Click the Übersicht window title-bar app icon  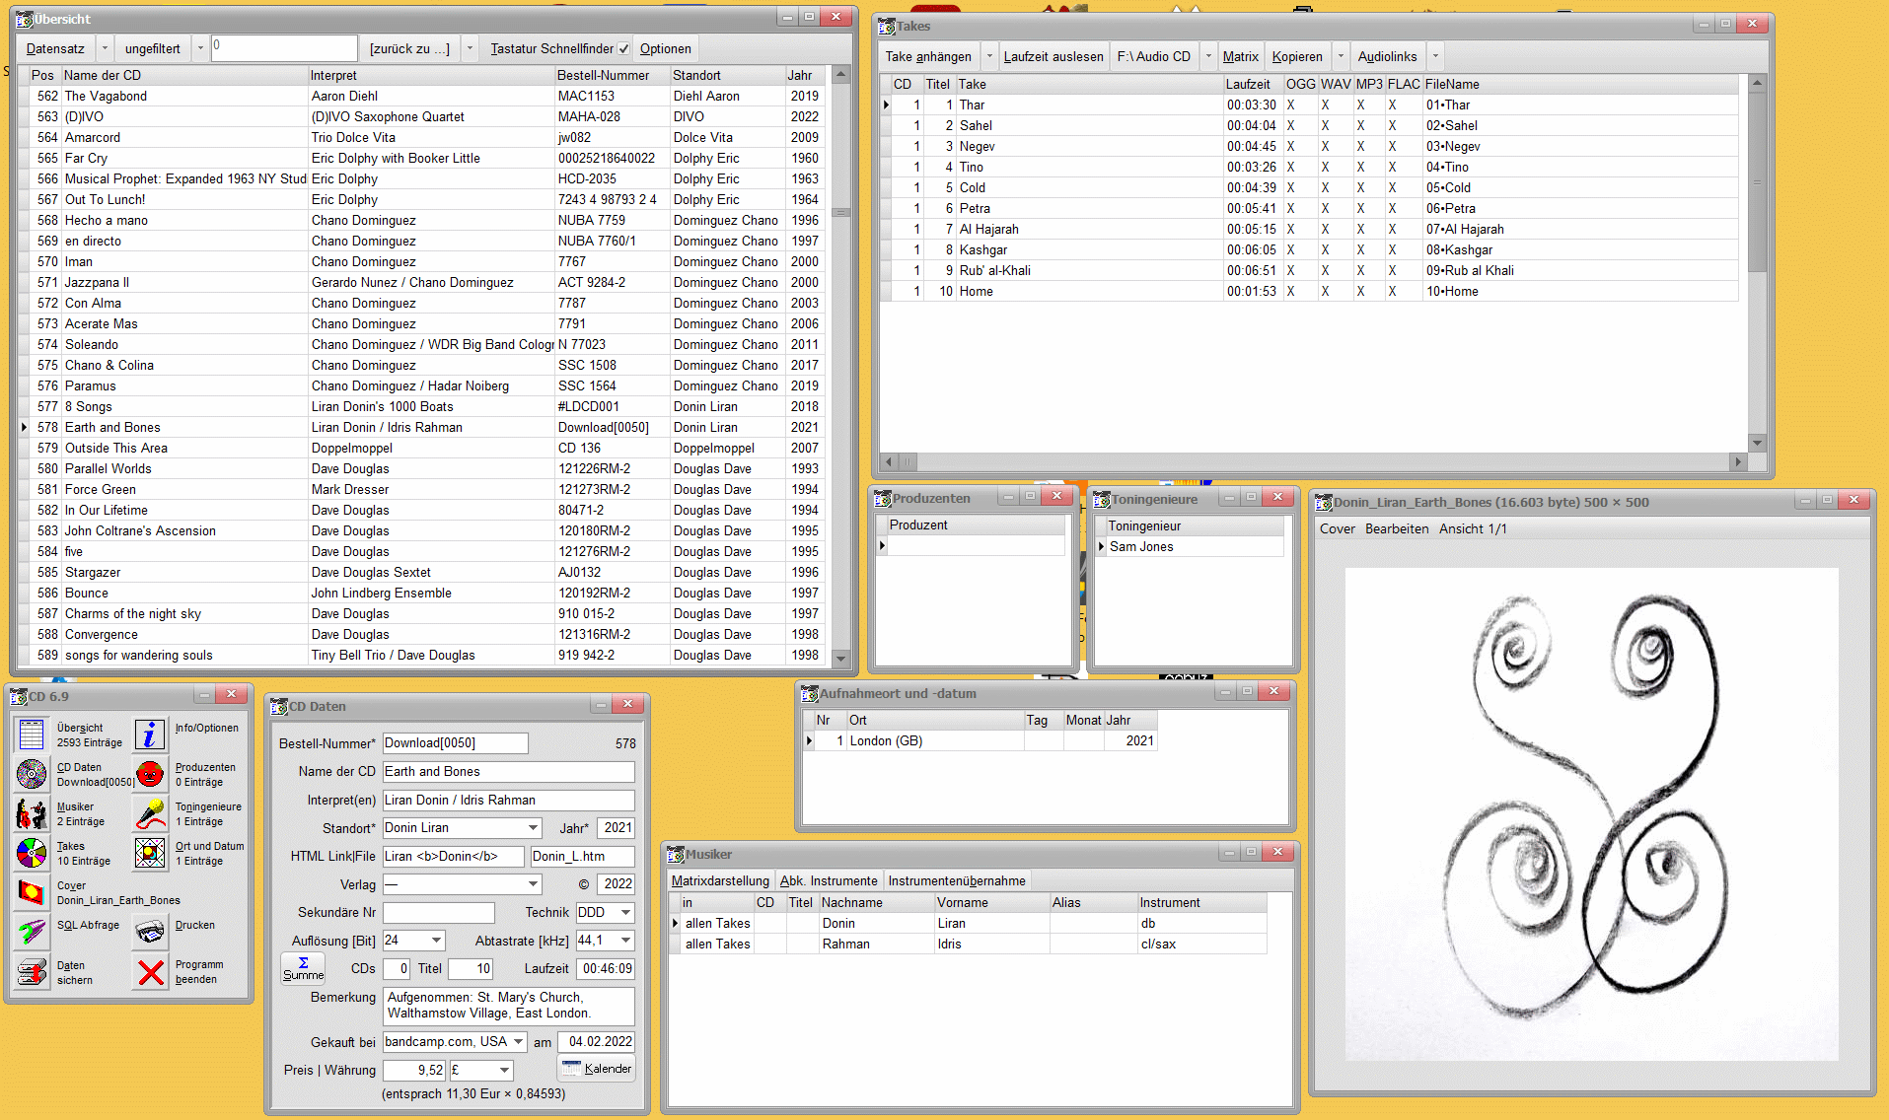[x=24, y=19]
